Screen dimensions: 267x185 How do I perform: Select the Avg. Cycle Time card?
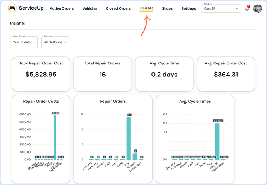[164, 74]
